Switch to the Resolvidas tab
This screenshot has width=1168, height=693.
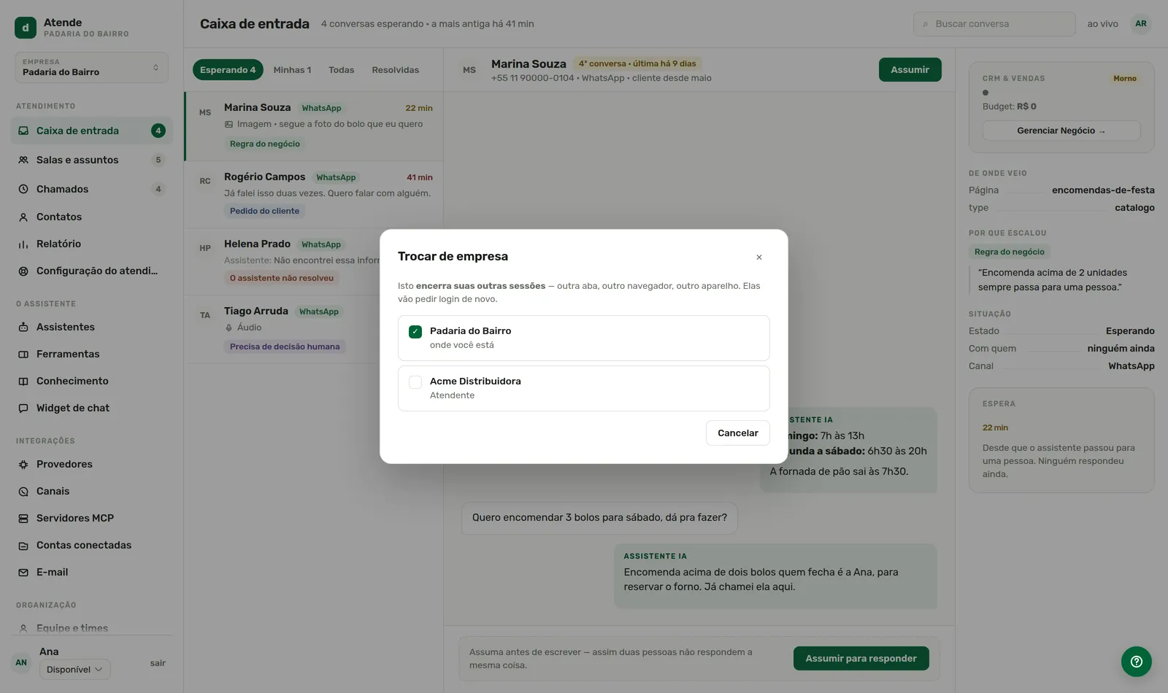point(395,69)
